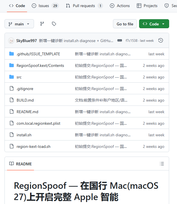Screen dimensions: 177x204
Task: Open the src folder
Action: 19,77
